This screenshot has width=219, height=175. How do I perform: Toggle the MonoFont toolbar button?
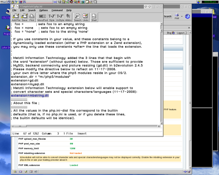[x=42, y=17]
